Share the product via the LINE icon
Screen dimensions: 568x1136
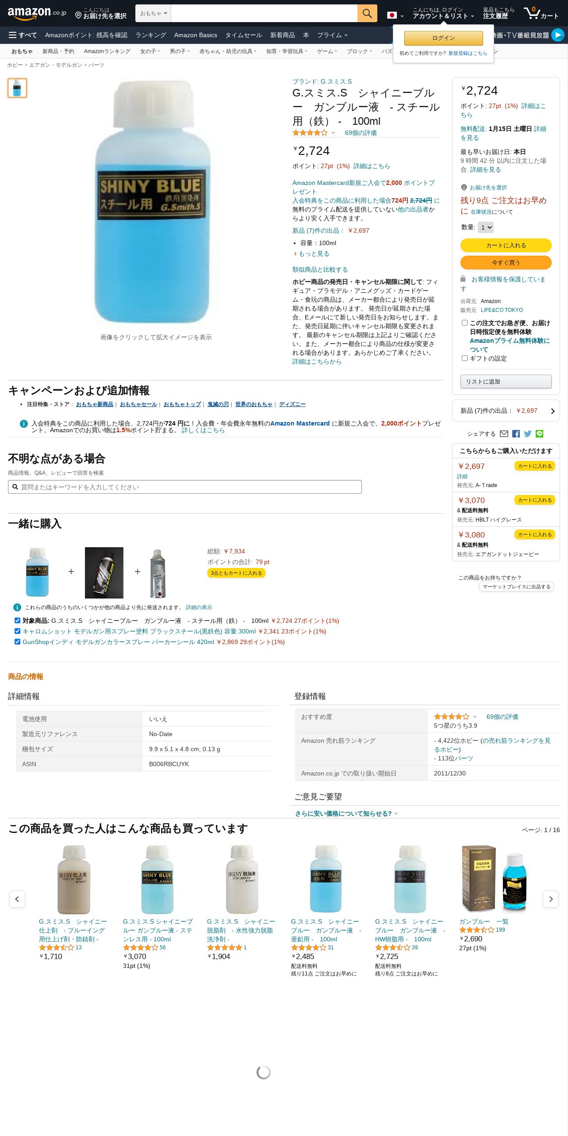pos(539,434)
